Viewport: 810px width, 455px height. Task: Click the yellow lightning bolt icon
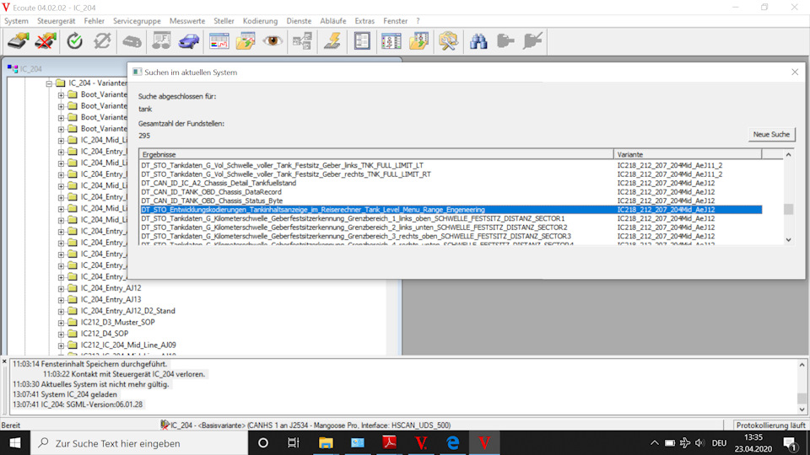[x=332, y=40]
